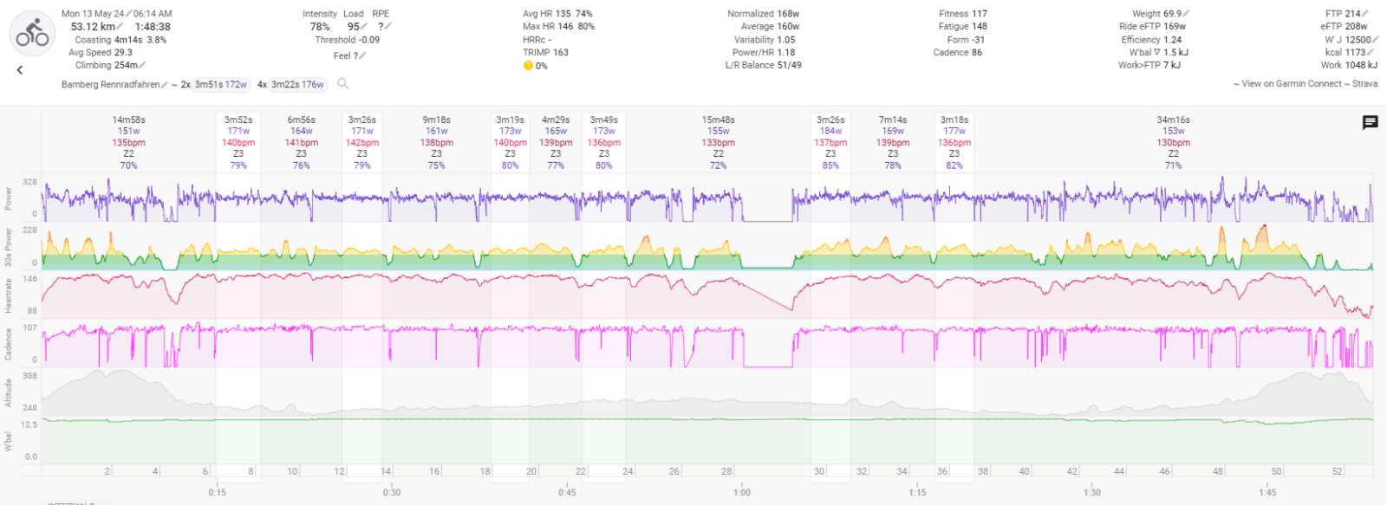The image size is (1387, 505).
Task: Select the 15m48s 155w interval header
Action: click(x=719, y=142)
